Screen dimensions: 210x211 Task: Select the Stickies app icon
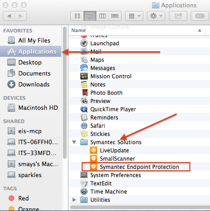click(x=84, y=134)
